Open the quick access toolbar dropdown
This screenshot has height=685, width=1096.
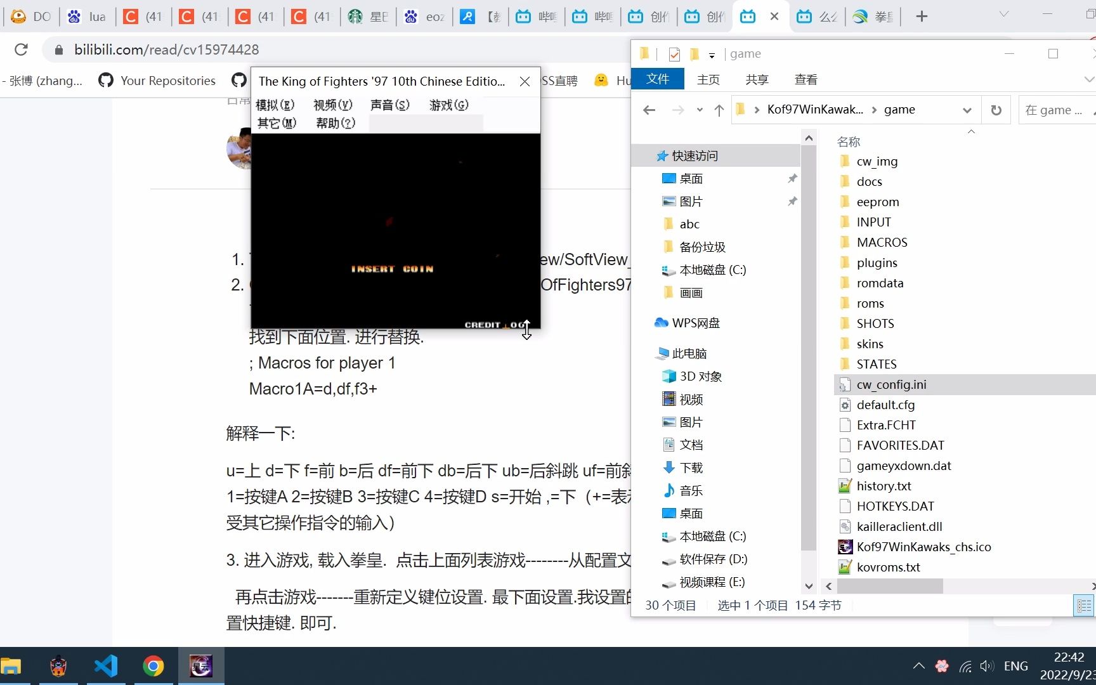coord(712,55)
